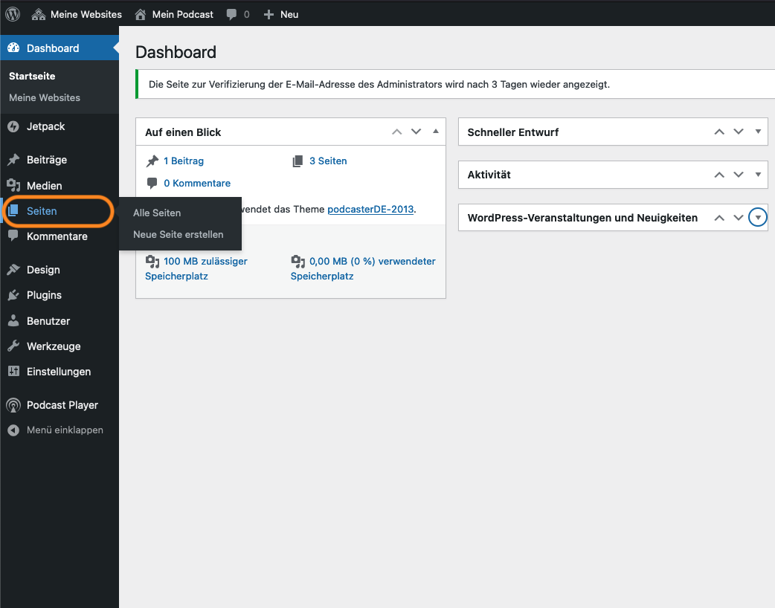Click the Schneller Entwurf panel title
775x608 pixels.
[x=513, y=132]
